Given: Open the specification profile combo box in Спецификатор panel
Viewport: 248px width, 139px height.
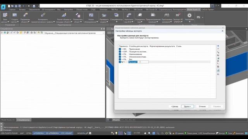Looking at the screenshot, I should (x=74, y=33).
